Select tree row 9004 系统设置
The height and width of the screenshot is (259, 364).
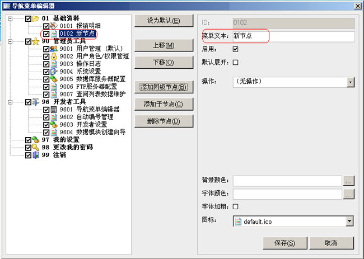[80, 72]
